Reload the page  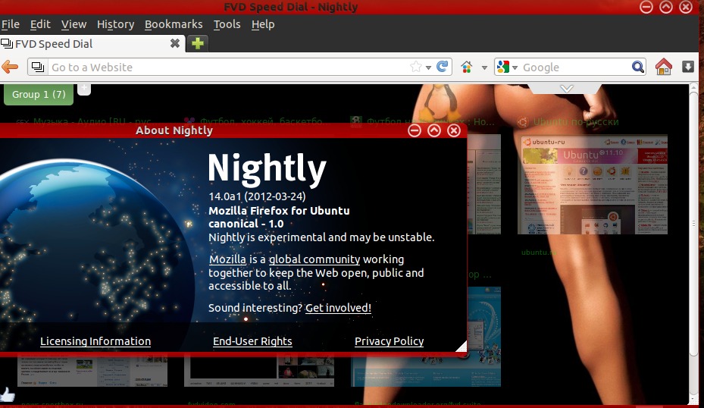[443, 67]
